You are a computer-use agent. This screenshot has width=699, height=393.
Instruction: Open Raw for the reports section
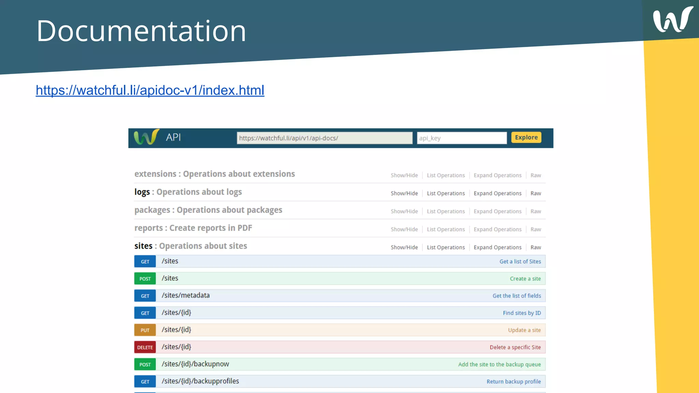(x=536, y=230)
